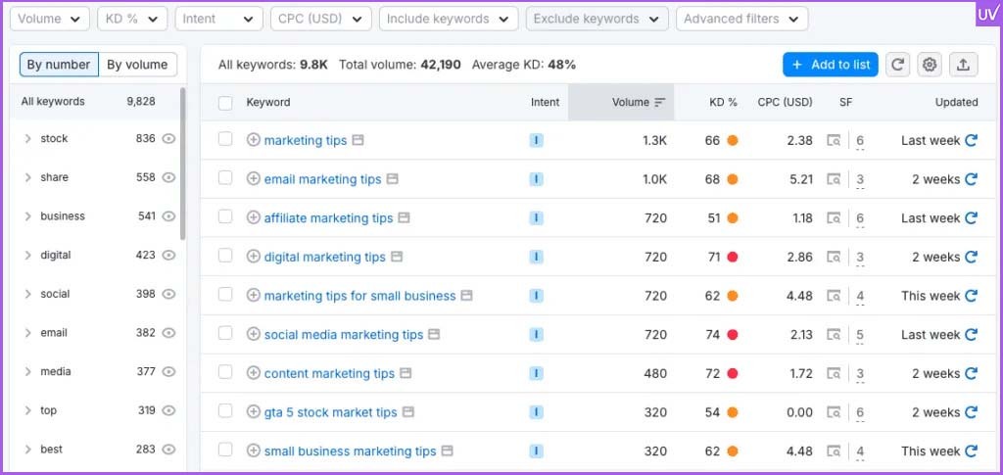Tick the checkbox for marketing tips keyword

(225, 139)
